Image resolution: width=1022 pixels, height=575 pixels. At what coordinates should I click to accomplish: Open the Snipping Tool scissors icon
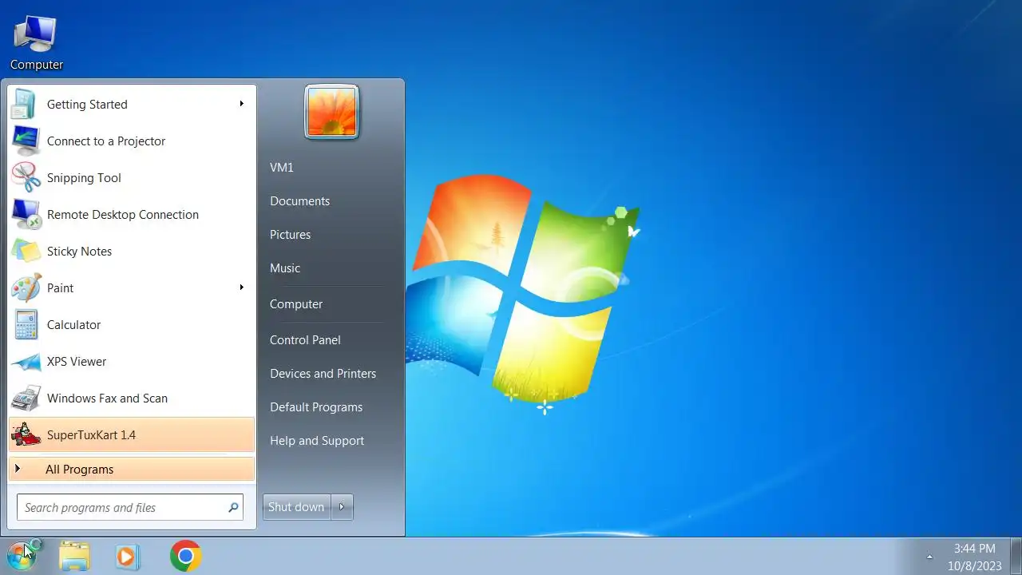coord(26,177)
